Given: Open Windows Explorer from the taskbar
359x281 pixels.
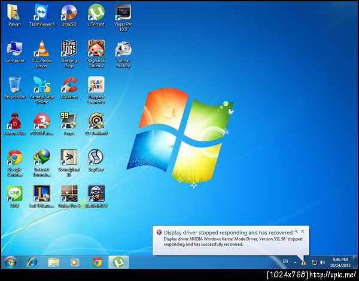Looking at the screenshot, I should coord(54,262).
